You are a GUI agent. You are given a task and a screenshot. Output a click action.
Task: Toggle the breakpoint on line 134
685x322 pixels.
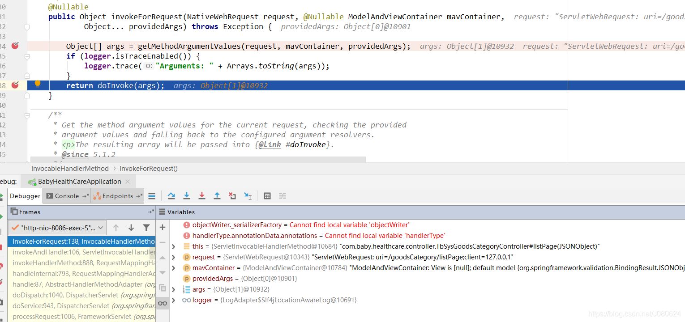tap(15, 46)
